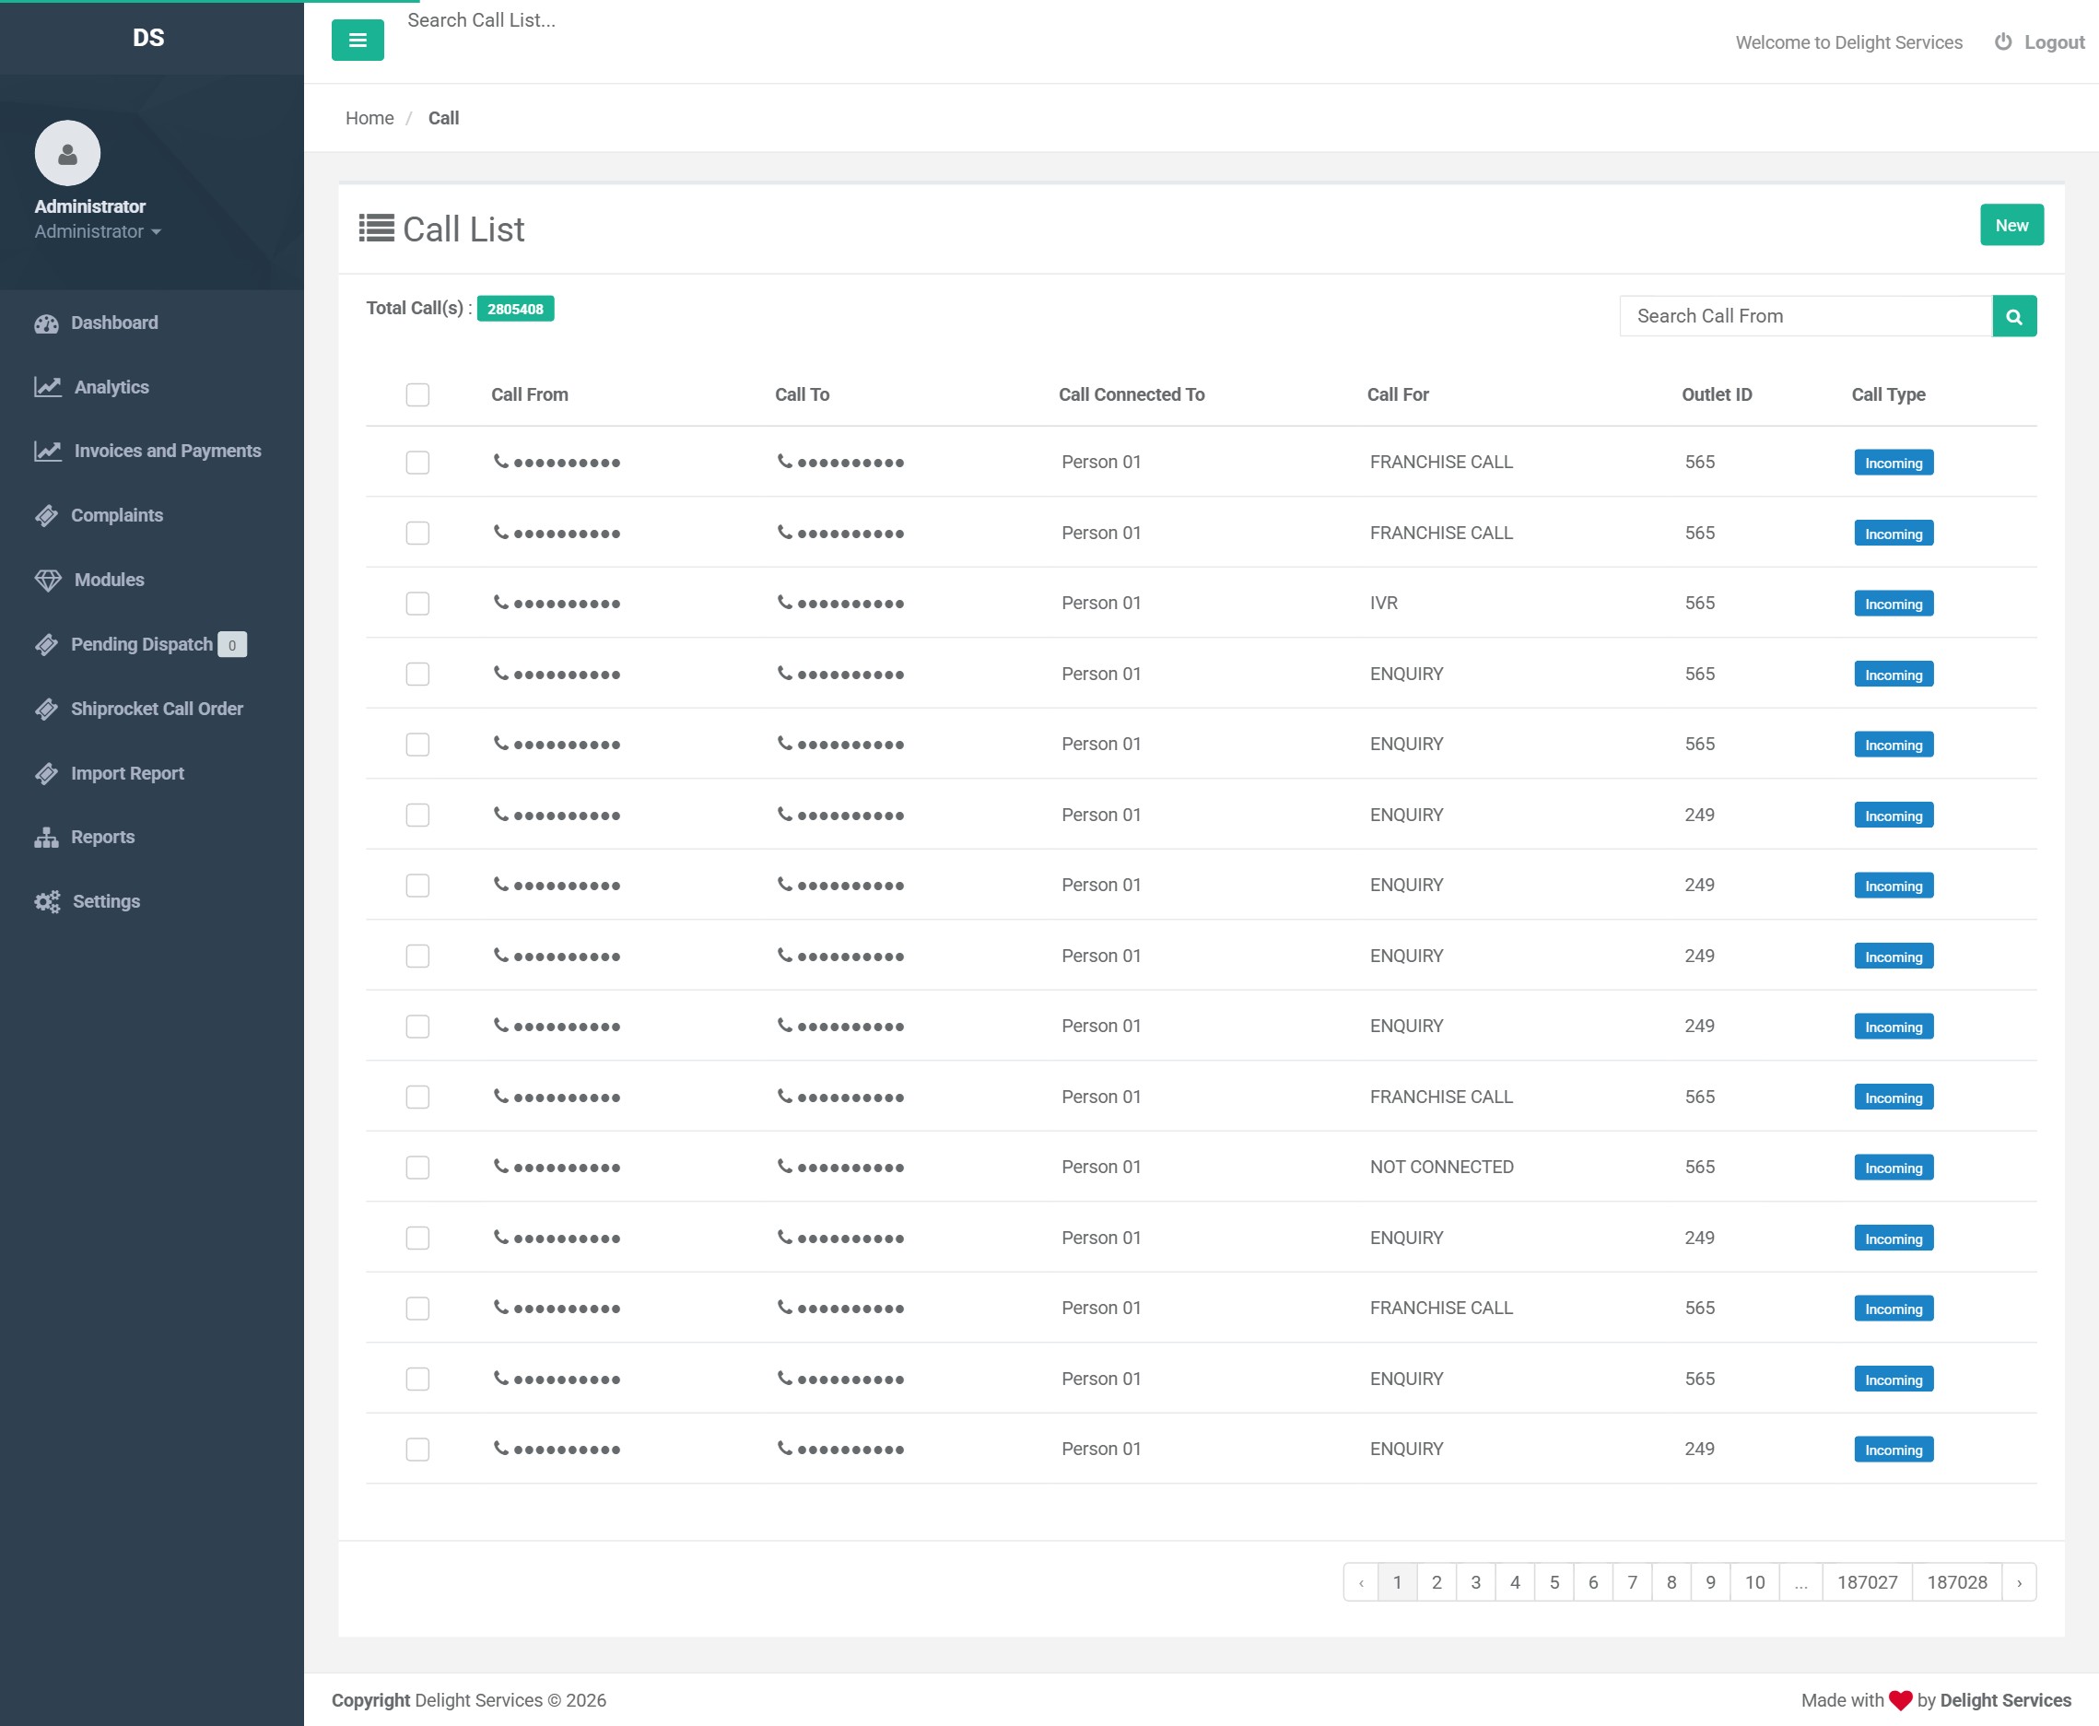Tick the checkbox of the IVR call row
Screen dimensions: 2099x1726
[417, 604]
